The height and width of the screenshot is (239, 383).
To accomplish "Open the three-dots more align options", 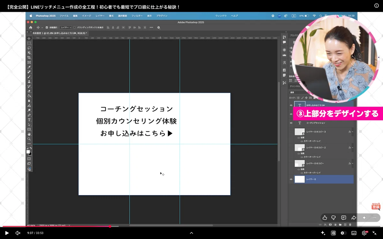I will tap(151, 27).
